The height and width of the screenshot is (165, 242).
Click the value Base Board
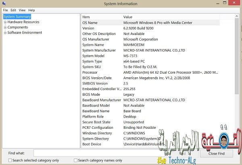(x=132, y=111)
